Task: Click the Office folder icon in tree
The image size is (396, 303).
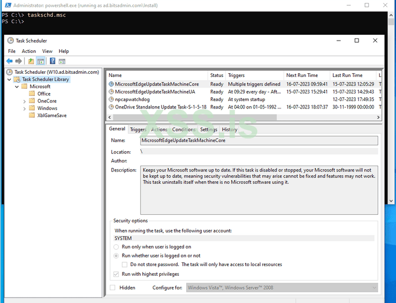Action: (33, 94)
